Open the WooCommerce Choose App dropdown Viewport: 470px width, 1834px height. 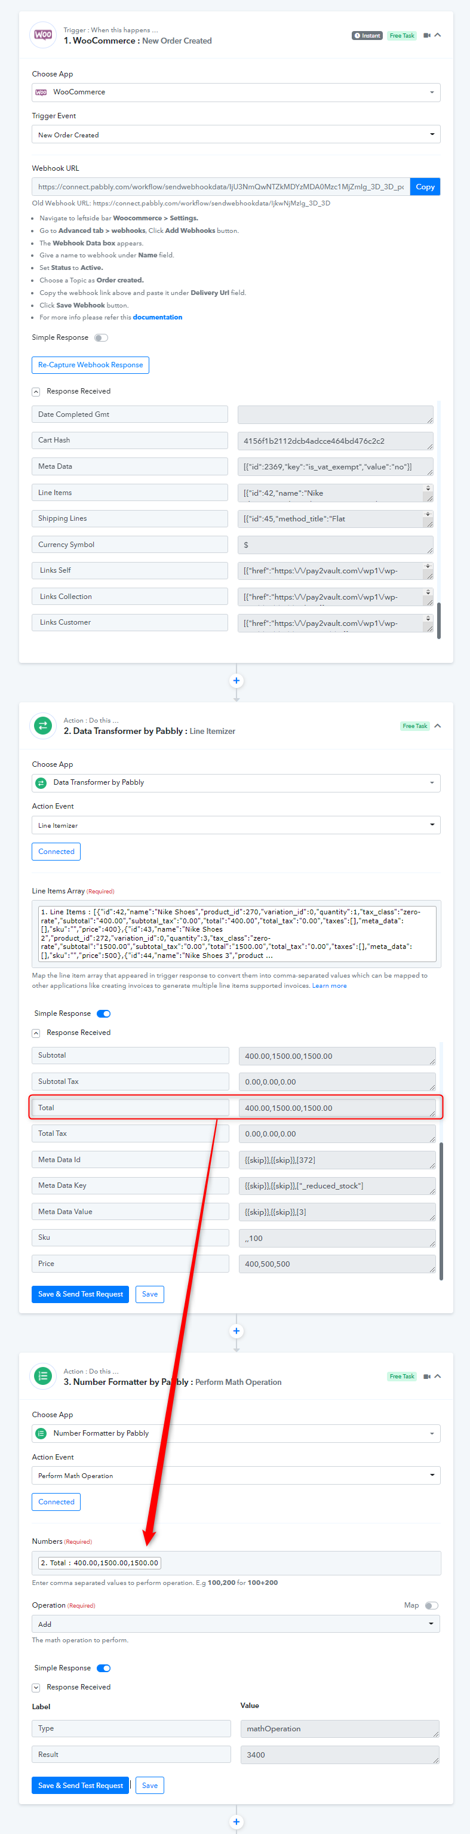click(236, 93)
